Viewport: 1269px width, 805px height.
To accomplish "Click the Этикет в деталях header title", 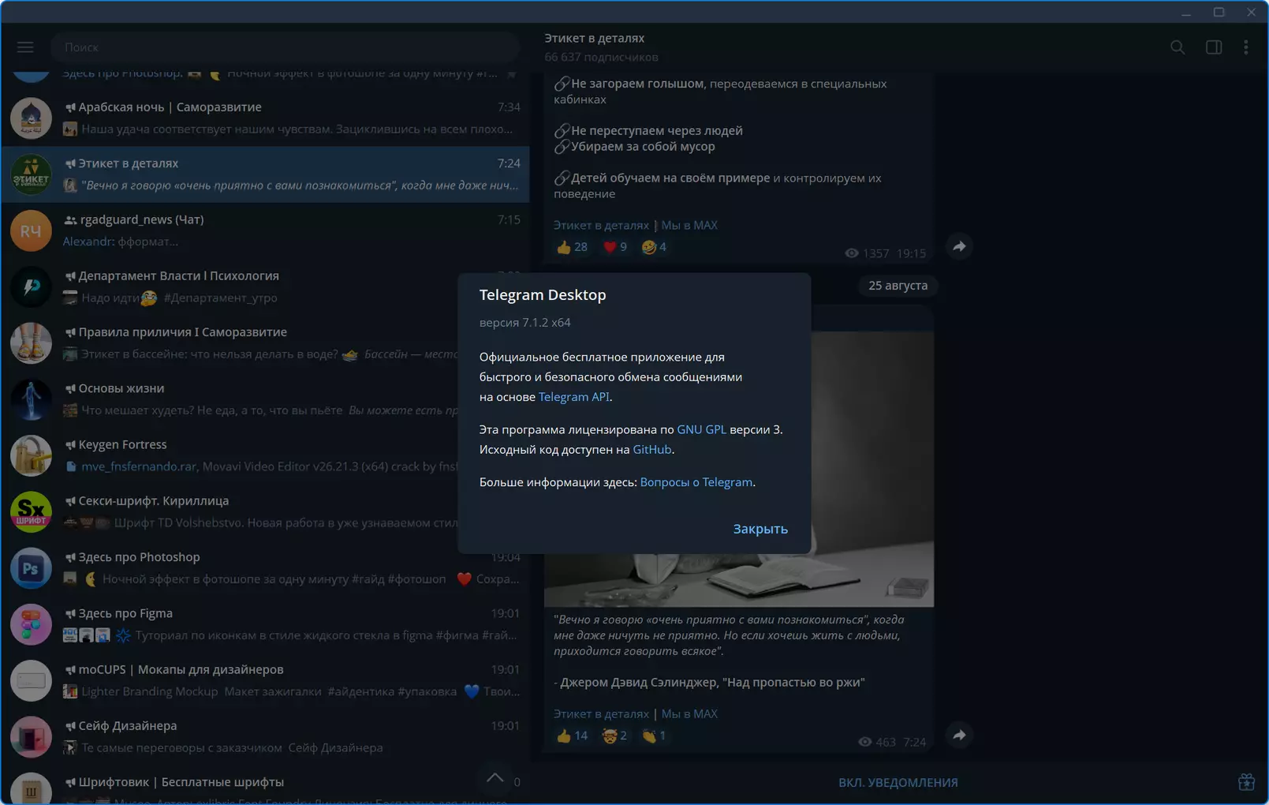I will pyautogui.click(x=594, y=38).
